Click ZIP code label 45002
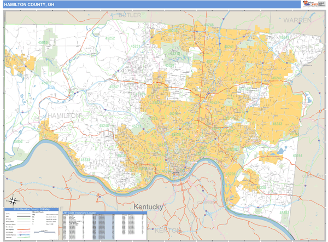The image size is (328, 242). [x=46, y=84]
